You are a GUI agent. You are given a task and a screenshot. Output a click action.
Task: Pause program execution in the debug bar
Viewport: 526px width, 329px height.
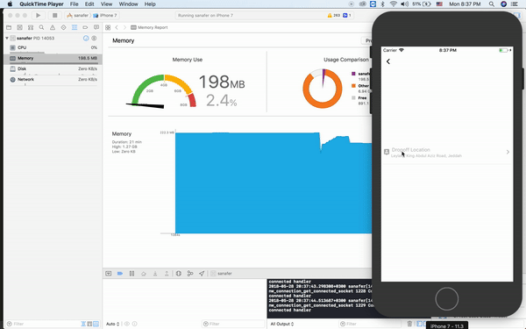[131, 274]
